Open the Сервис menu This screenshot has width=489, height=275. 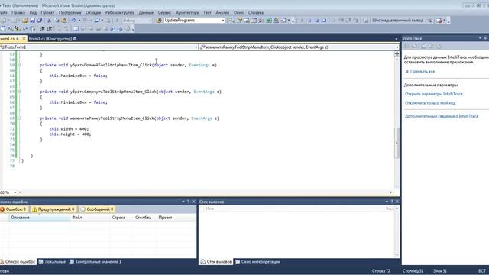164,13
